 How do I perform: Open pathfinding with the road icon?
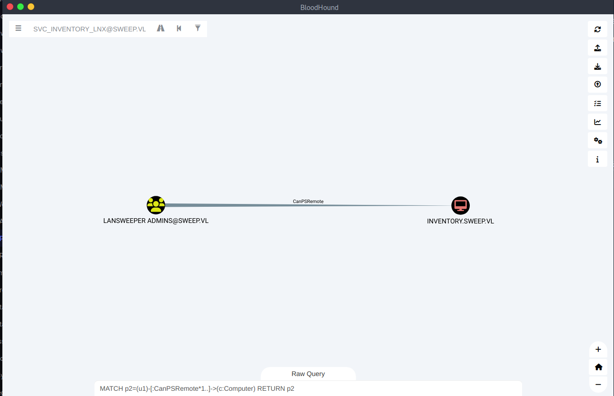point(161,29)
